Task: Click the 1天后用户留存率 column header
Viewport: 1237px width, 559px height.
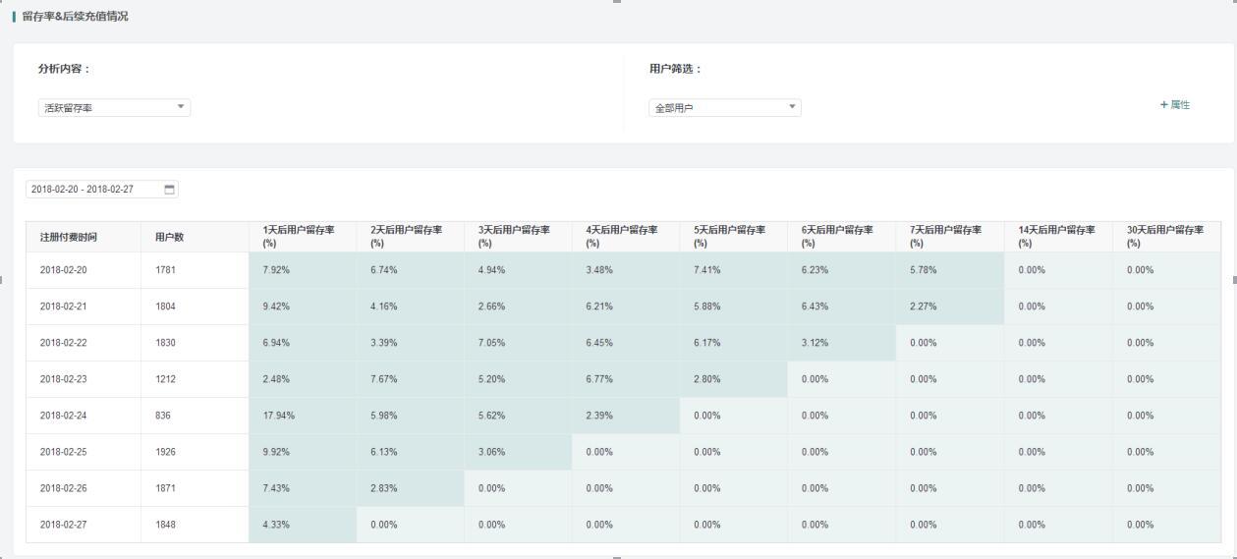Action: click(x=299, y=236)
